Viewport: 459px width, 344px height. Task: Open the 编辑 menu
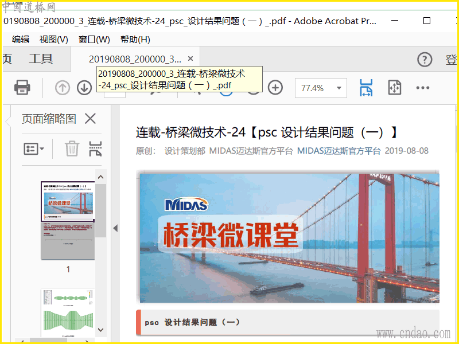[x=21, y=39]
